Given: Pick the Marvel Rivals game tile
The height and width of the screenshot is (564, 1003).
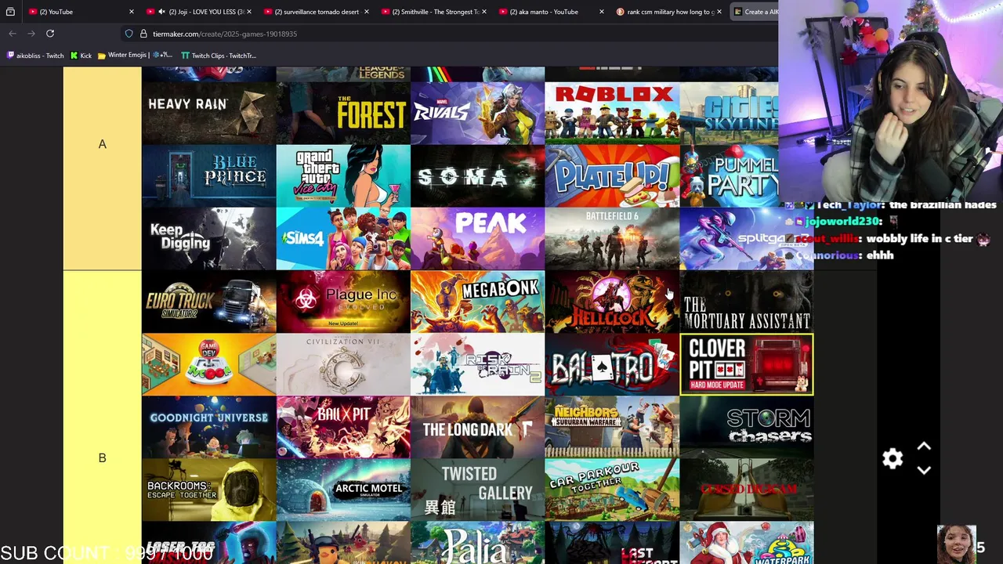Looking at the screenshot, I should click(478, 114).
